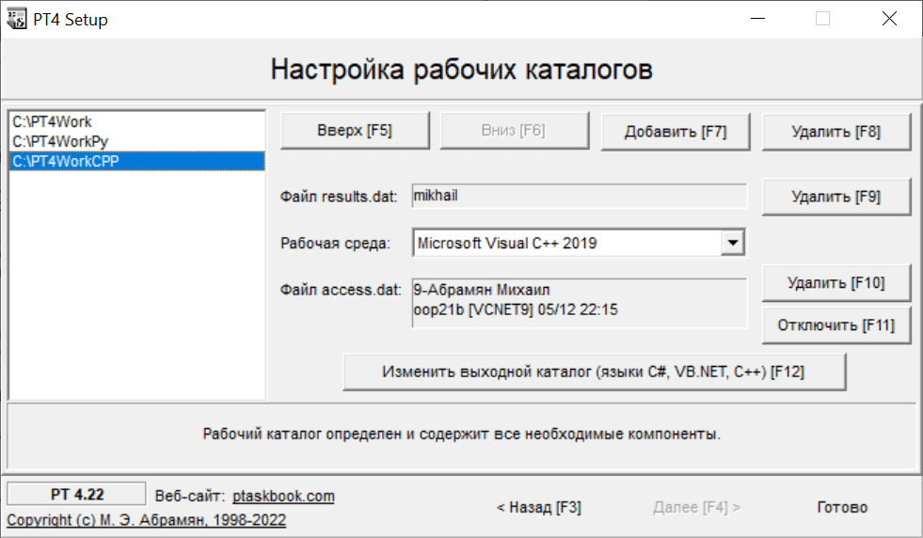This screenshot has height=538, width=923.
Task: Click the Готово button
Action: (842, 507)
